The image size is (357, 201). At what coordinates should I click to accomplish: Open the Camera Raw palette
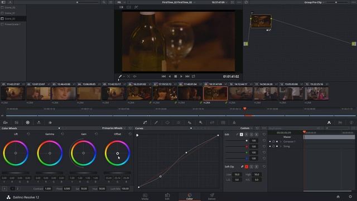pos(6,123)
